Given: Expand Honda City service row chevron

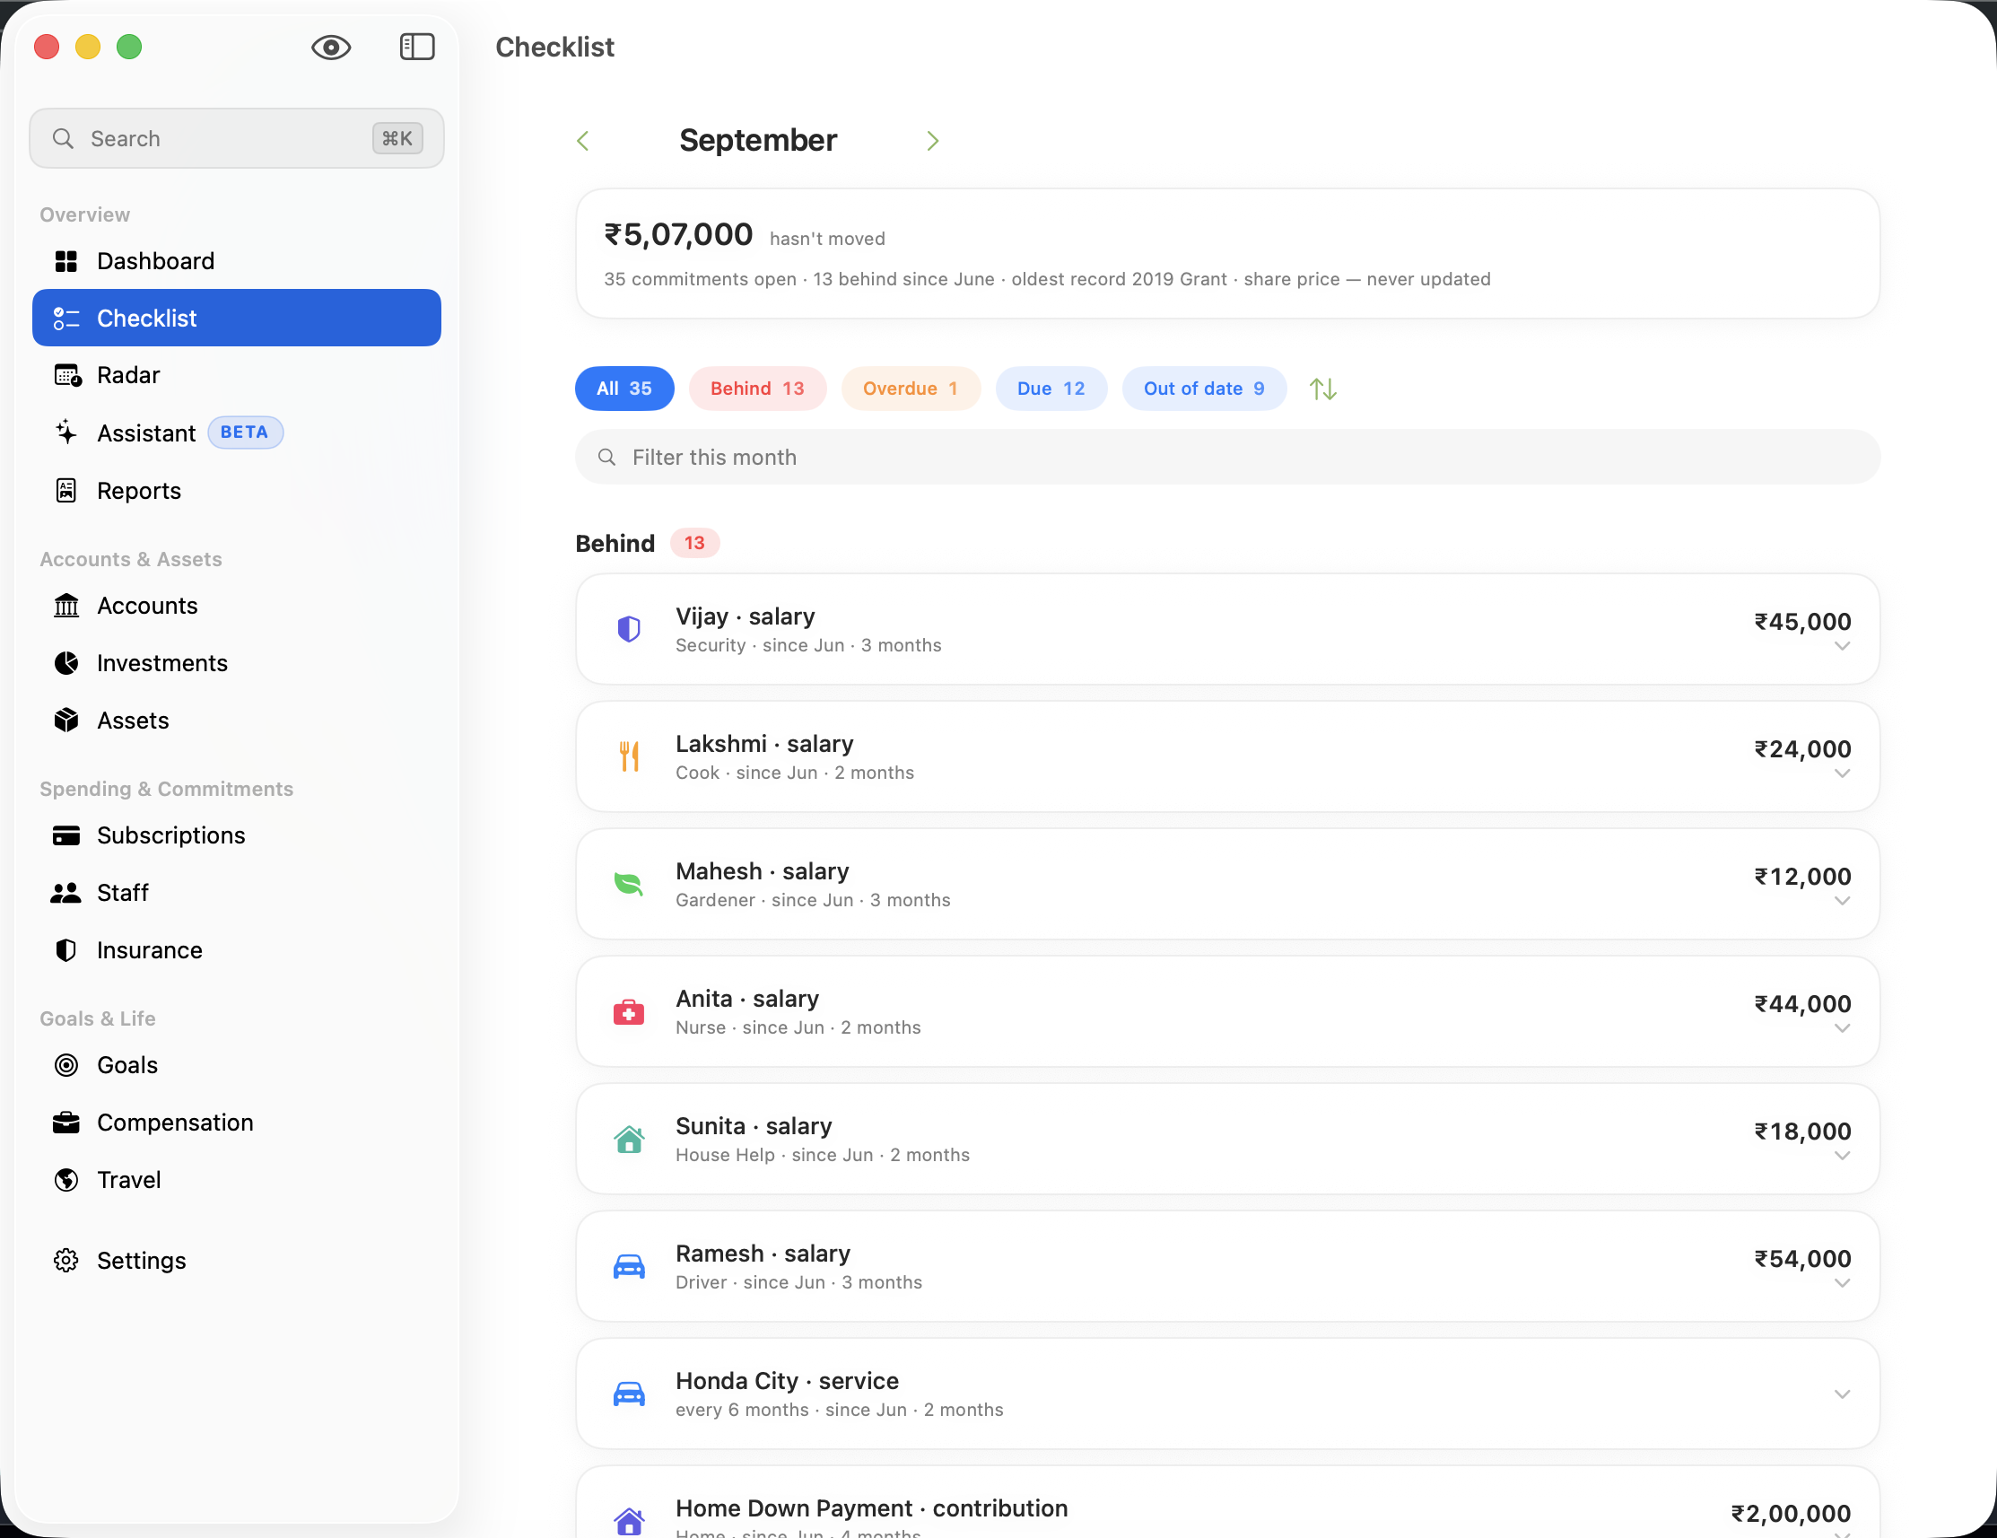Looking at the screenshot, I should point(1842,1394).
